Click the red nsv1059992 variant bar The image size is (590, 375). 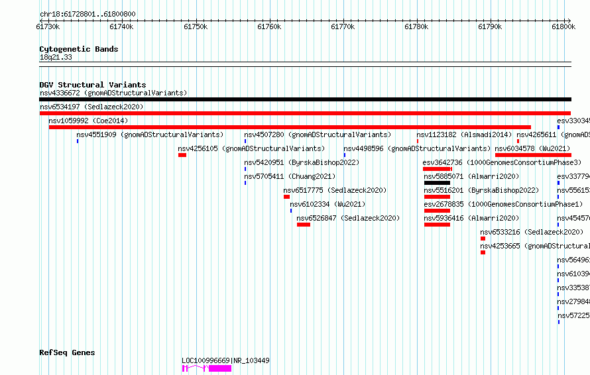[290, 127]
